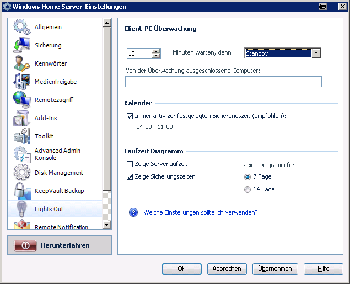
Task: Click the 'Zeige Diagramm für' label
Action: point(269,165)
